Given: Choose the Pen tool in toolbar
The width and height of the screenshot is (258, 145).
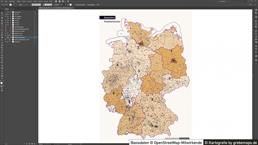Looking at the screenshot, I should click(2, 20).
